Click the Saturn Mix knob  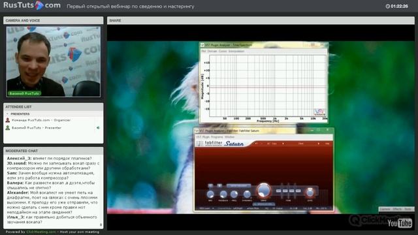(210, 195)
